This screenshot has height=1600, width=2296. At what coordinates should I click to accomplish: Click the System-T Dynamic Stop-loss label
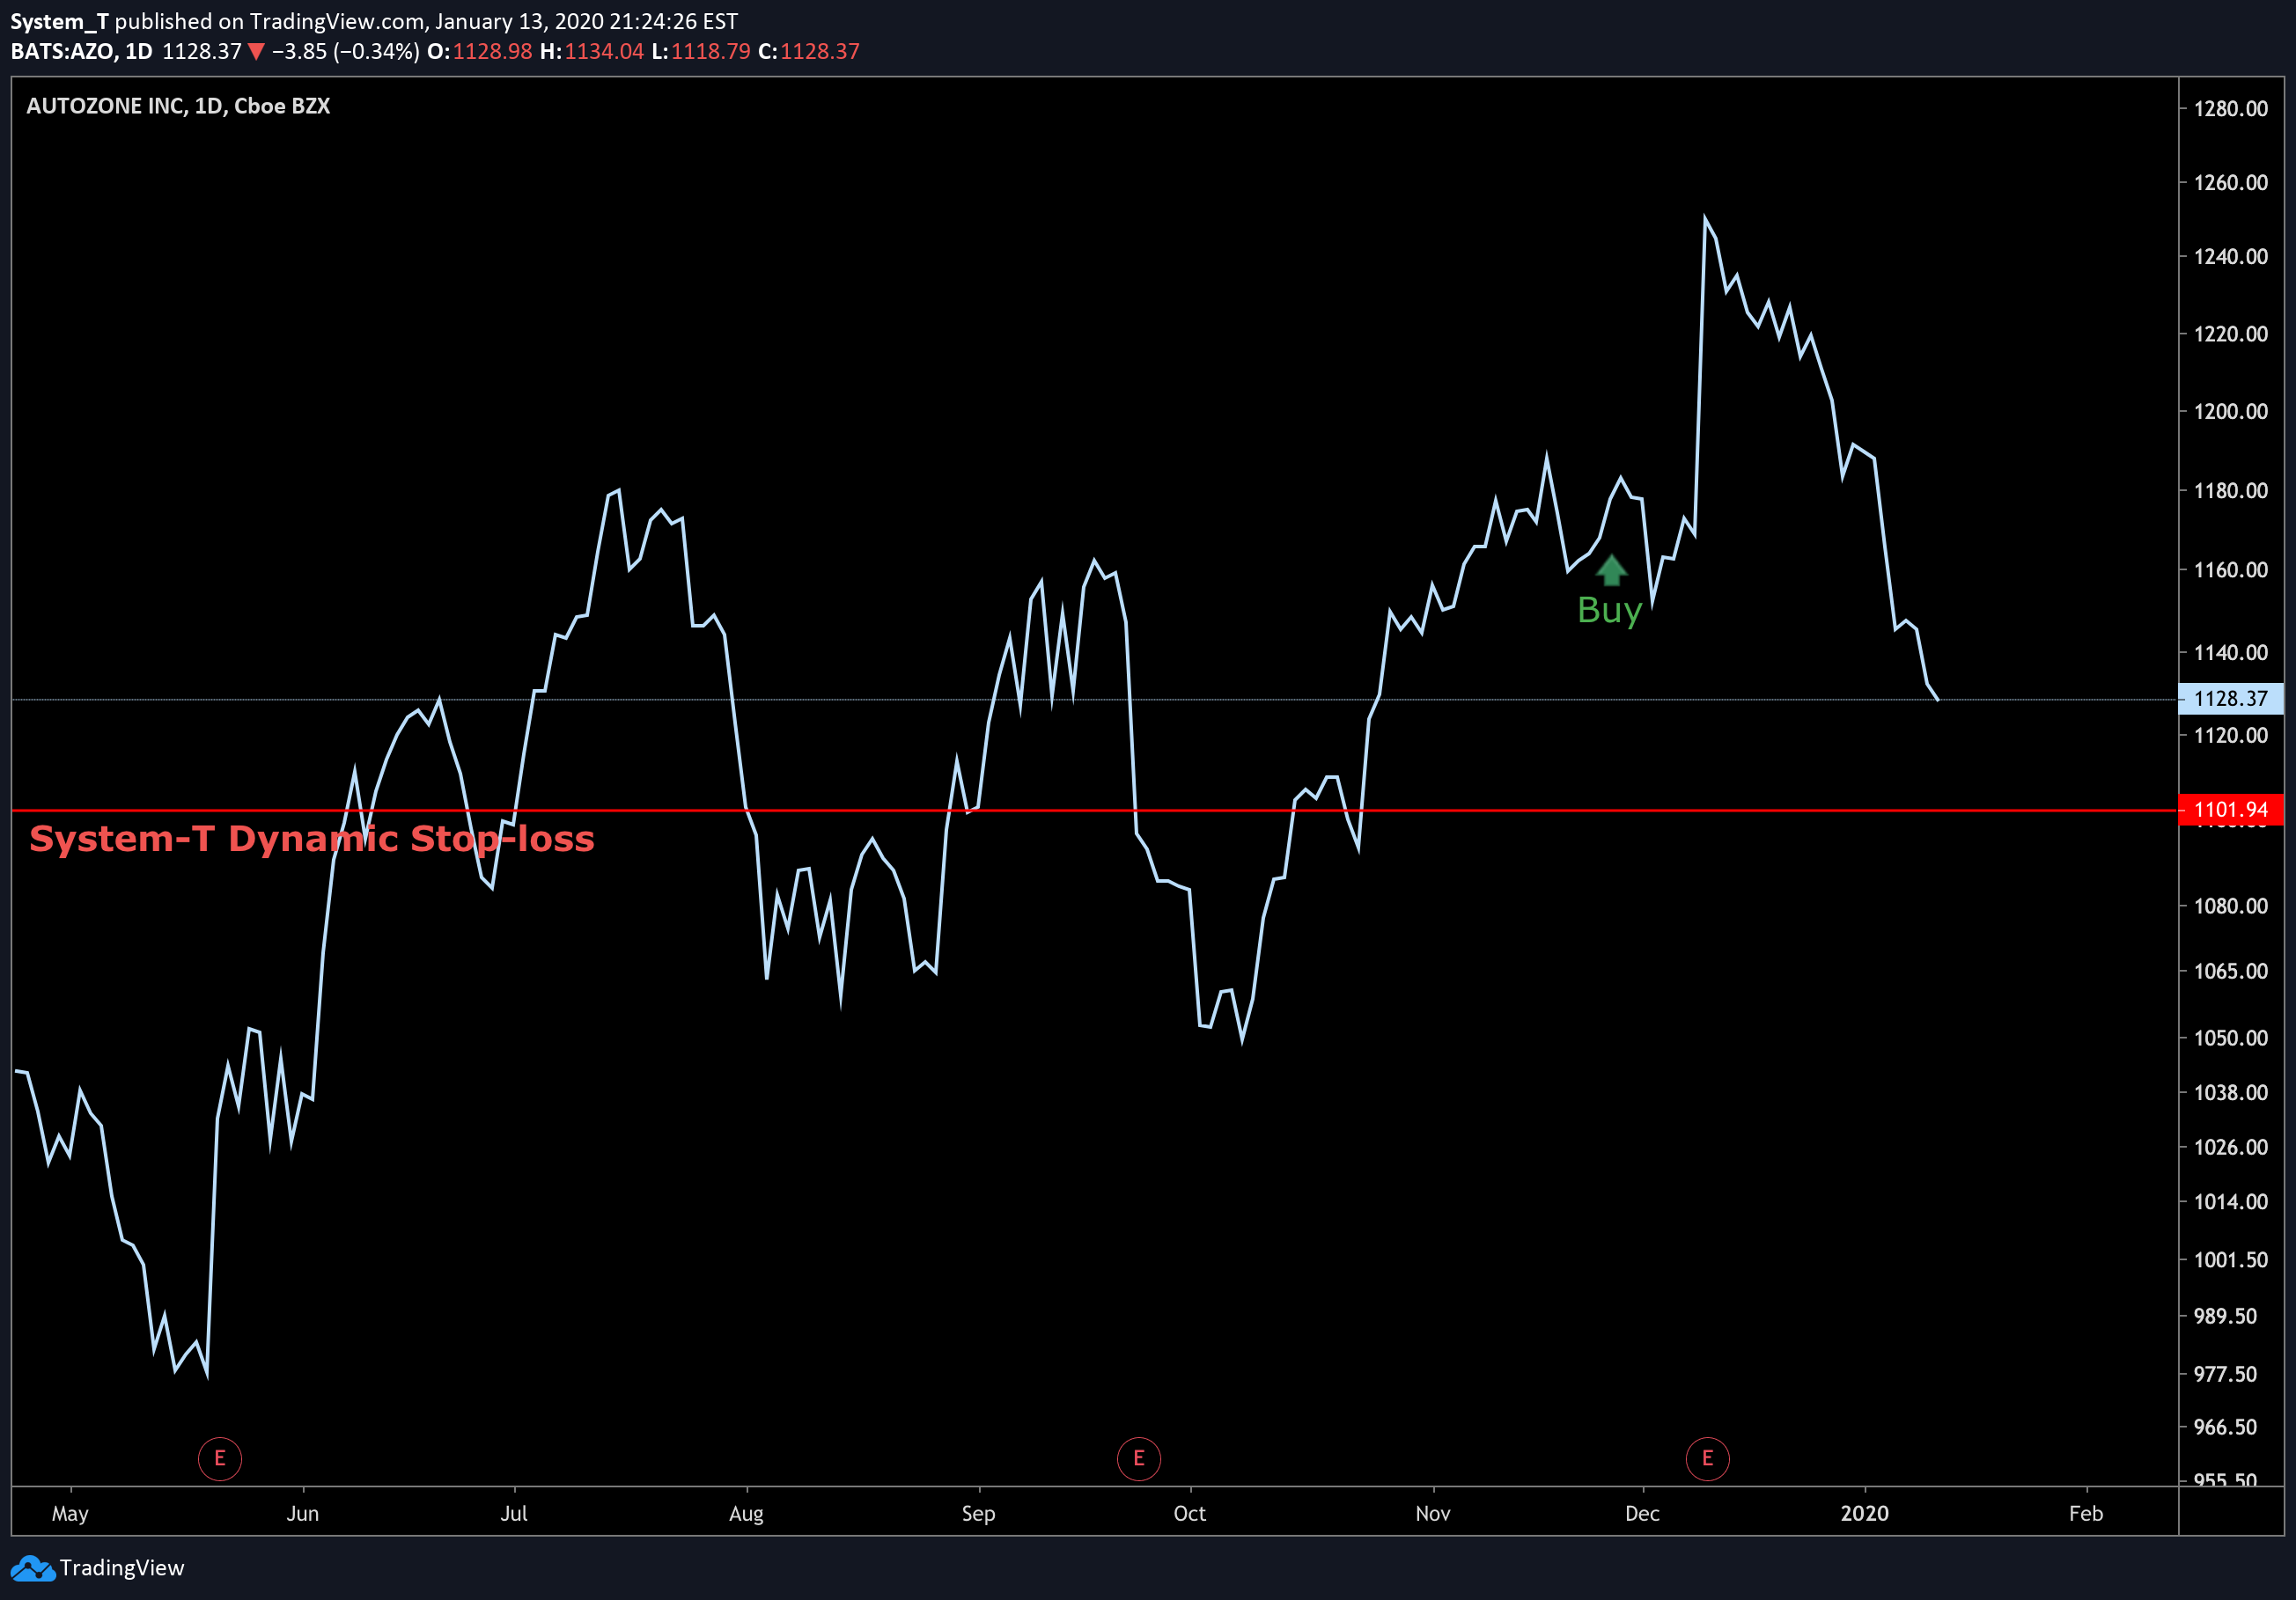tap(312, 839)
